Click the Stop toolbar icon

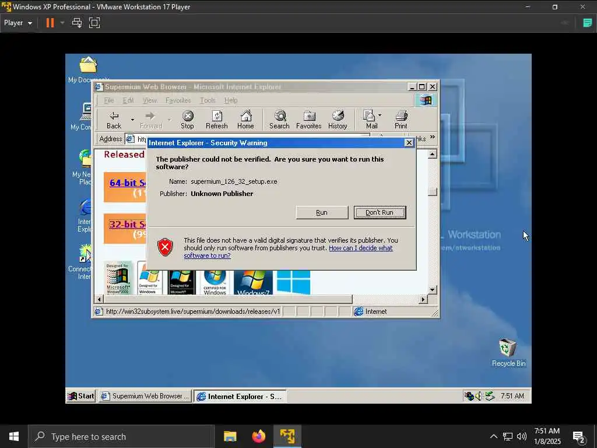point(187,120)
